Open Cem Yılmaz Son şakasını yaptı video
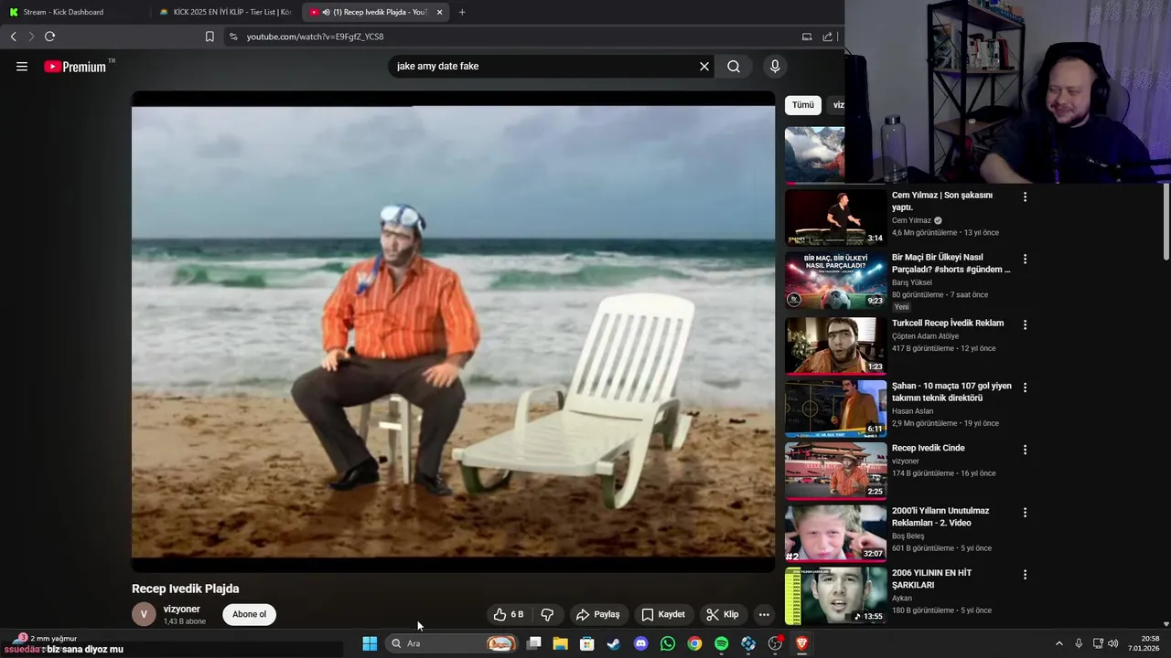This screenshot has width=1171, height=658. (942, 201)
